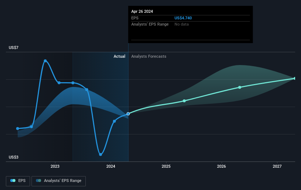The height and width of the screenshot is (190, 301).
Task: Click the 2025 x-axis label
Action: click(x=166, y=167)
